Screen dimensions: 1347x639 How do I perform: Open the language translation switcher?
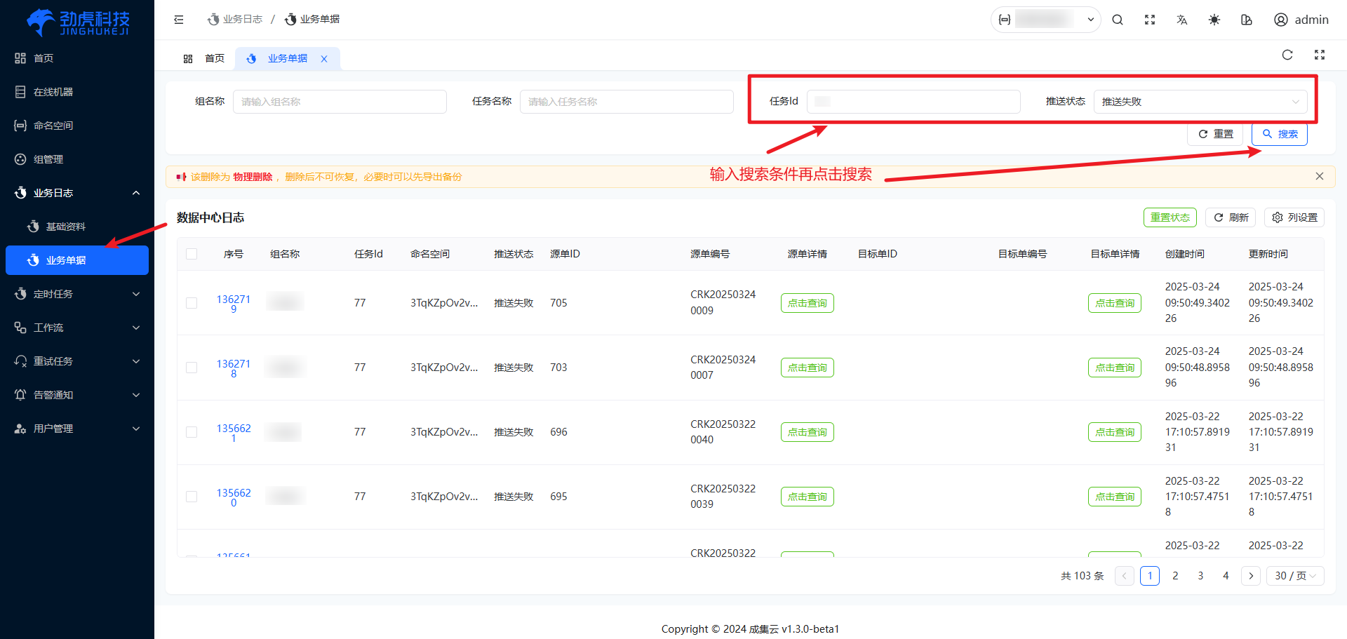(1182, 20)
